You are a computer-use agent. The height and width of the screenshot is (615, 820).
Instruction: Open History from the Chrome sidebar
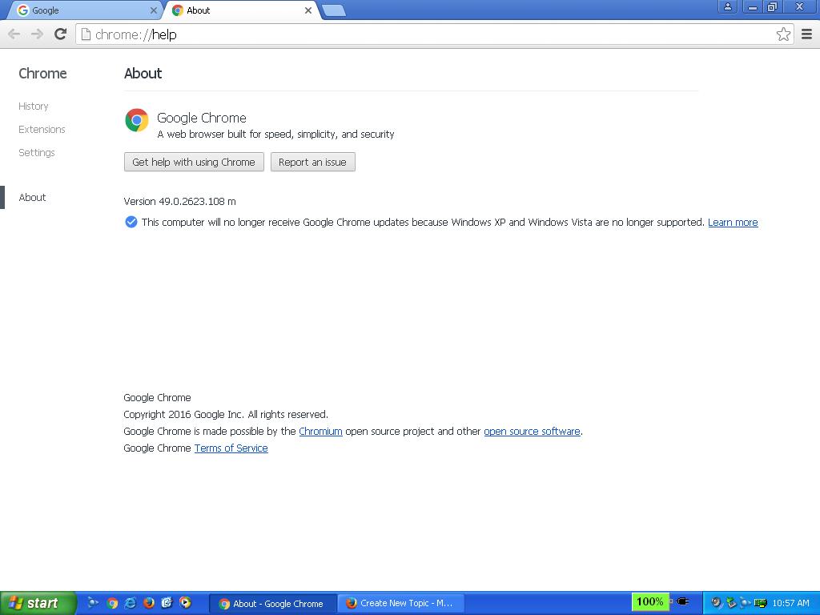click(34, 107)
